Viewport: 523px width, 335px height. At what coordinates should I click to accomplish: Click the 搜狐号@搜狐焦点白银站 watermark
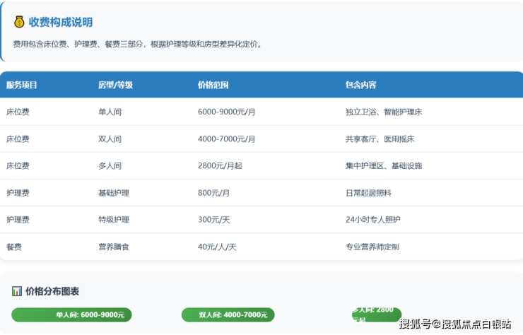point(454,324)
